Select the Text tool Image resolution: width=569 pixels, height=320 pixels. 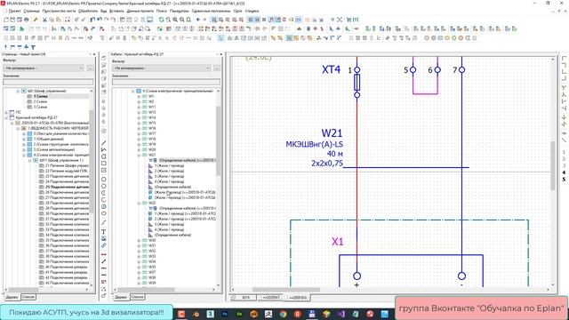104,231
